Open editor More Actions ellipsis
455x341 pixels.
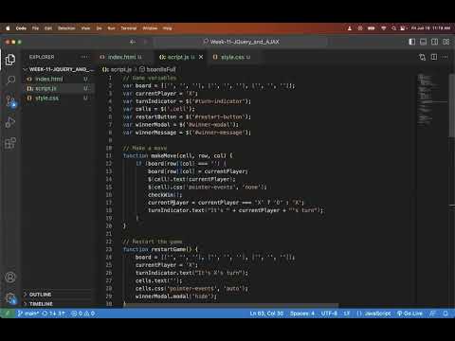(x=446, y=57)
